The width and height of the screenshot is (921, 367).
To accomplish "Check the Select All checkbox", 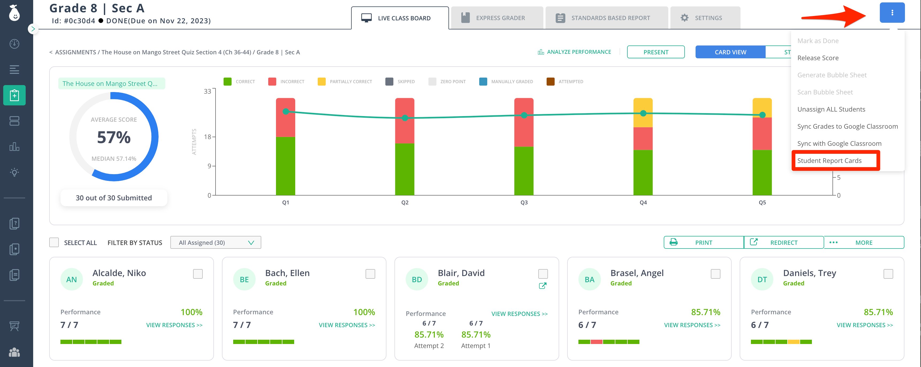I will pos(54,243).
